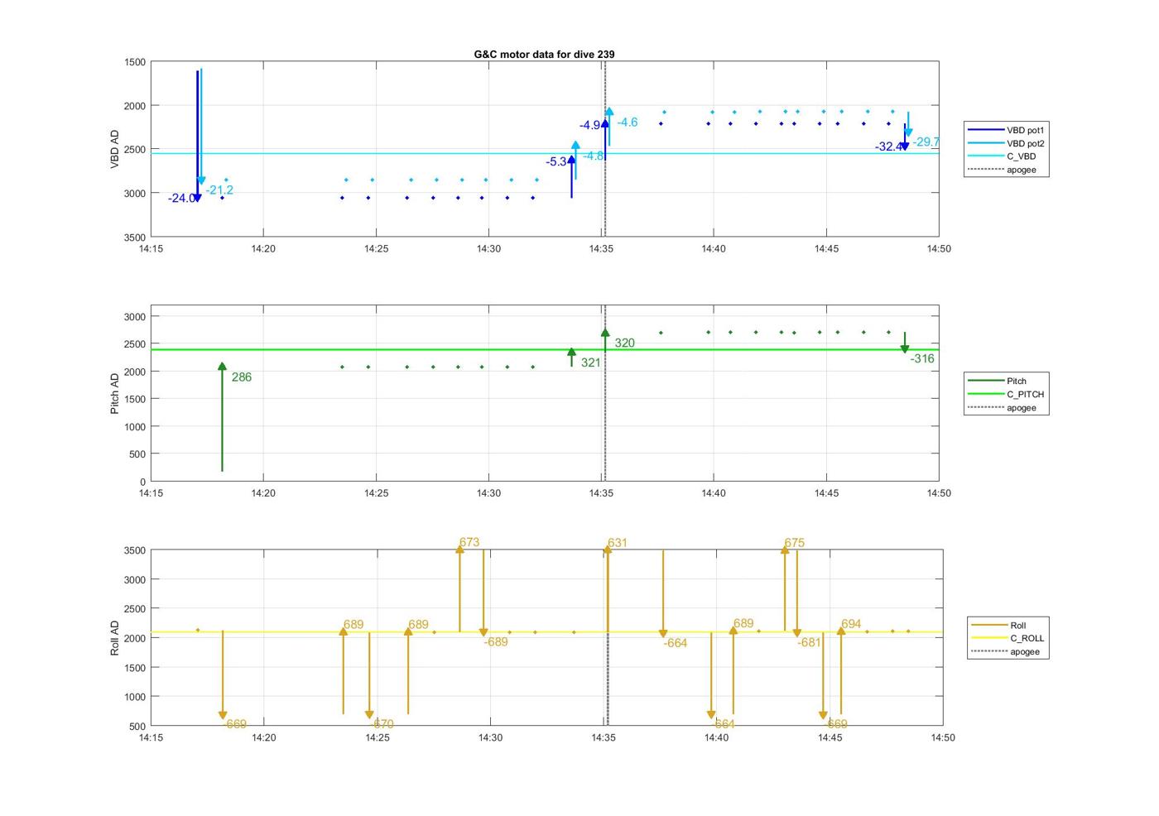
Task: Click the "675" roll data label
Action: pos(794,543)
